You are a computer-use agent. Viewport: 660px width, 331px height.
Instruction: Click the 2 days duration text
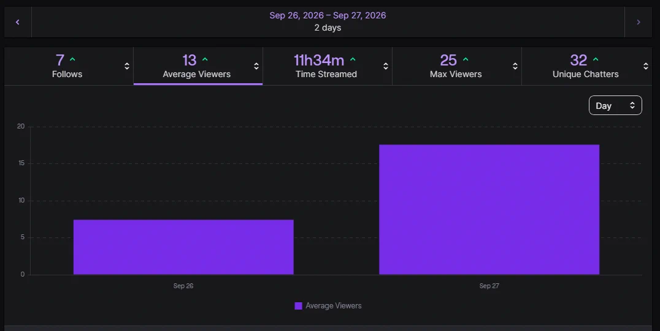pyautogui.click(x=328, y=28)
